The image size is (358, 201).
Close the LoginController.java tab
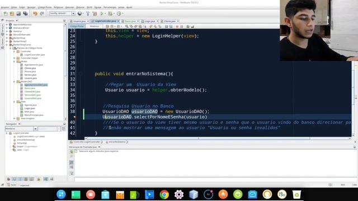tap(118, 21)
